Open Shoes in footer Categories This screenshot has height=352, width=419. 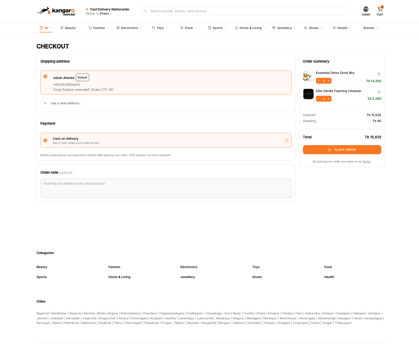click(257, 277)
